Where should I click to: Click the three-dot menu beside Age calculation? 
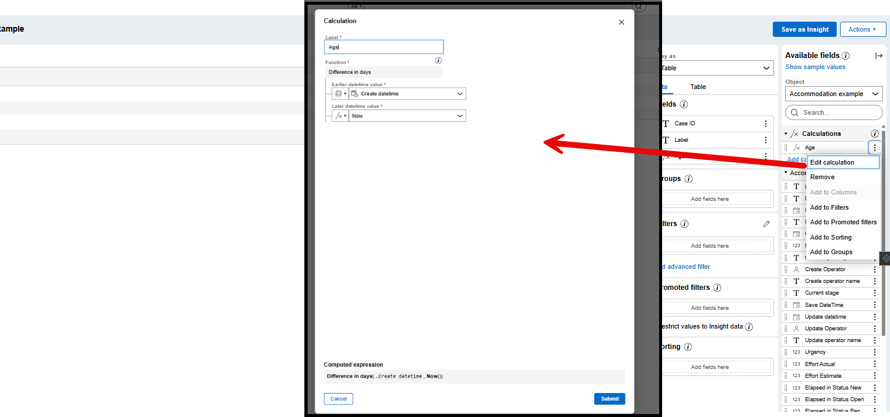click(875, 148)
